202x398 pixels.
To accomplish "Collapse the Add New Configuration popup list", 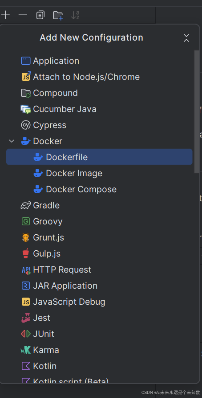I will [x=186, y=38].
